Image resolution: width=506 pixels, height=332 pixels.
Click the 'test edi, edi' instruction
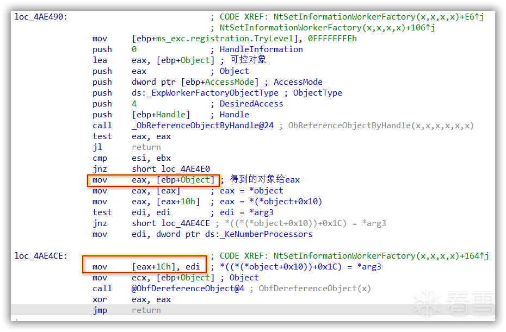pos(132,212)
